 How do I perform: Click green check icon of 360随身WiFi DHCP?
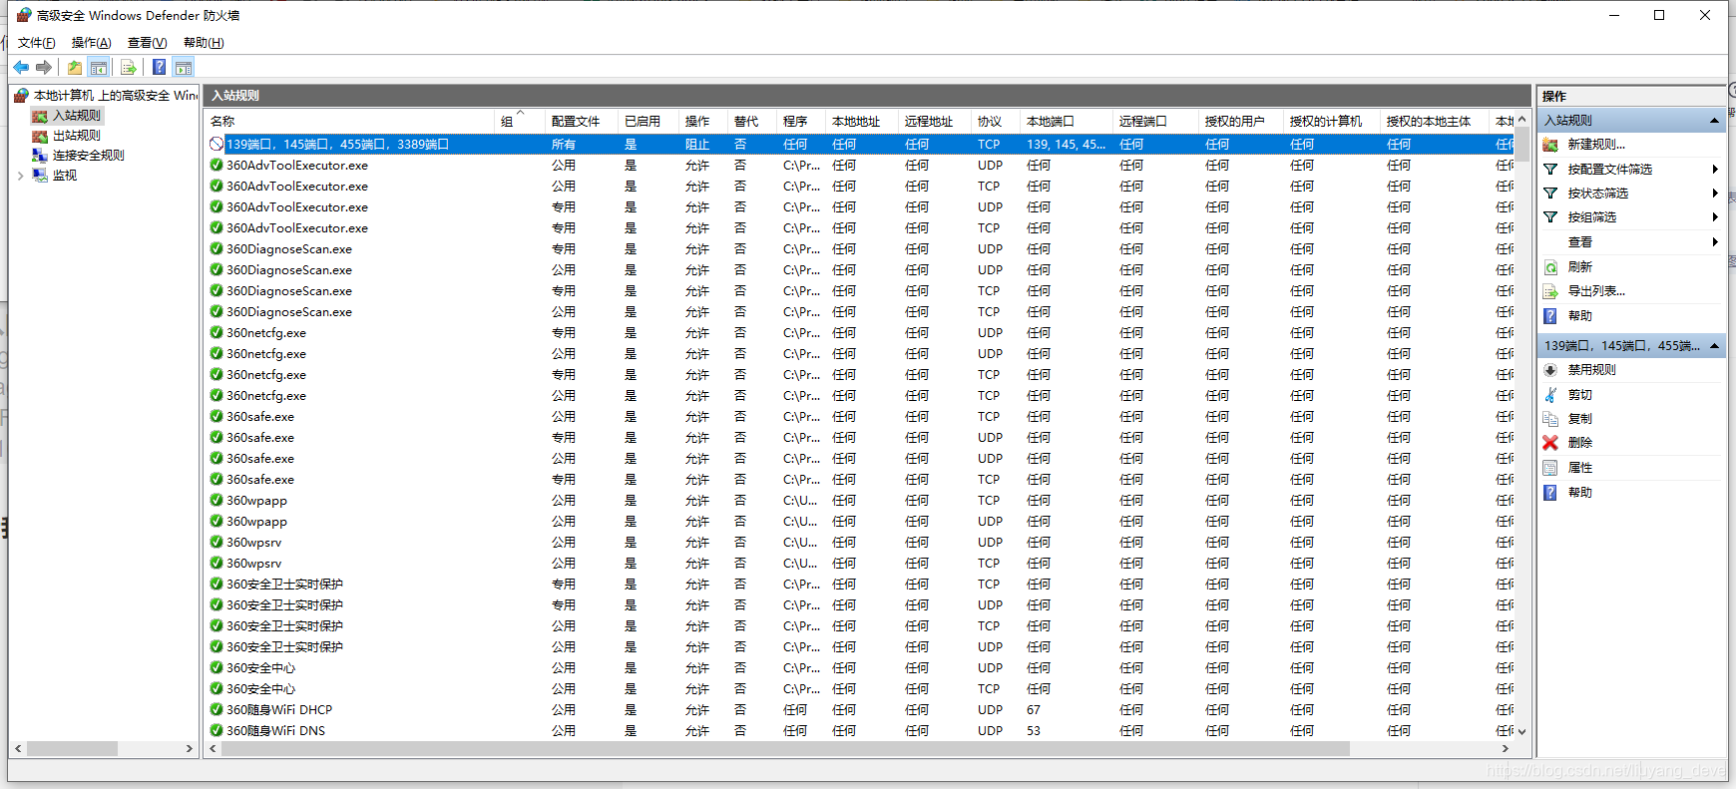[x=217, y=710]
